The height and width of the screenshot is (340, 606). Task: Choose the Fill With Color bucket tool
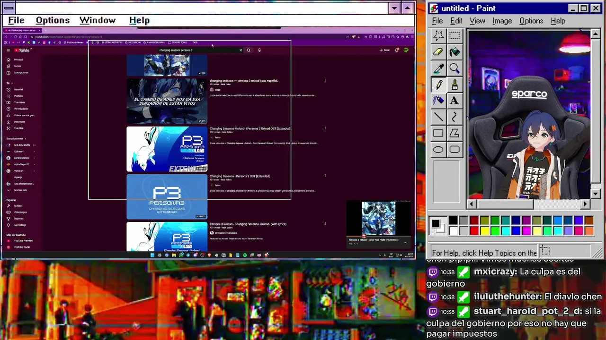(x=454, y=52)
